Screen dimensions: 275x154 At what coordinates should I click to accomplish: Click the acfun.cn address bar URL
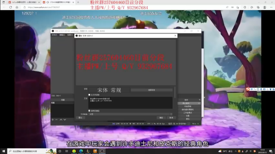(x=44, y=7)
